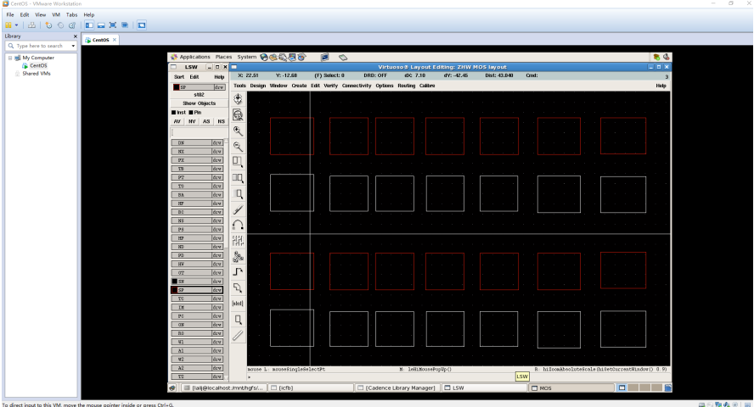754x407 pixels.
Task: Click the Create Instance icon
Action: pos(238,257)
